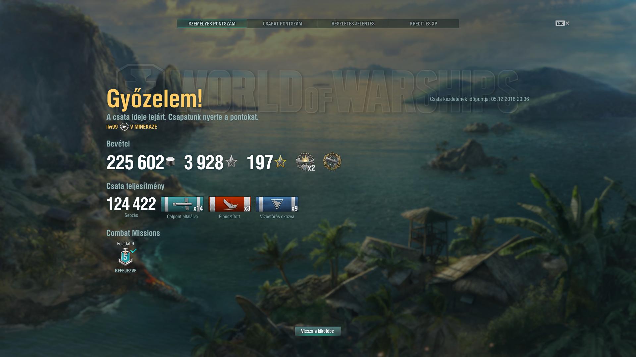Click the silver credits coin icon

(x=170, y=161)
